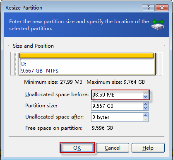173x160 pixels.
Task: Click the yellow D: partition bar
Action: click(86, 56)
